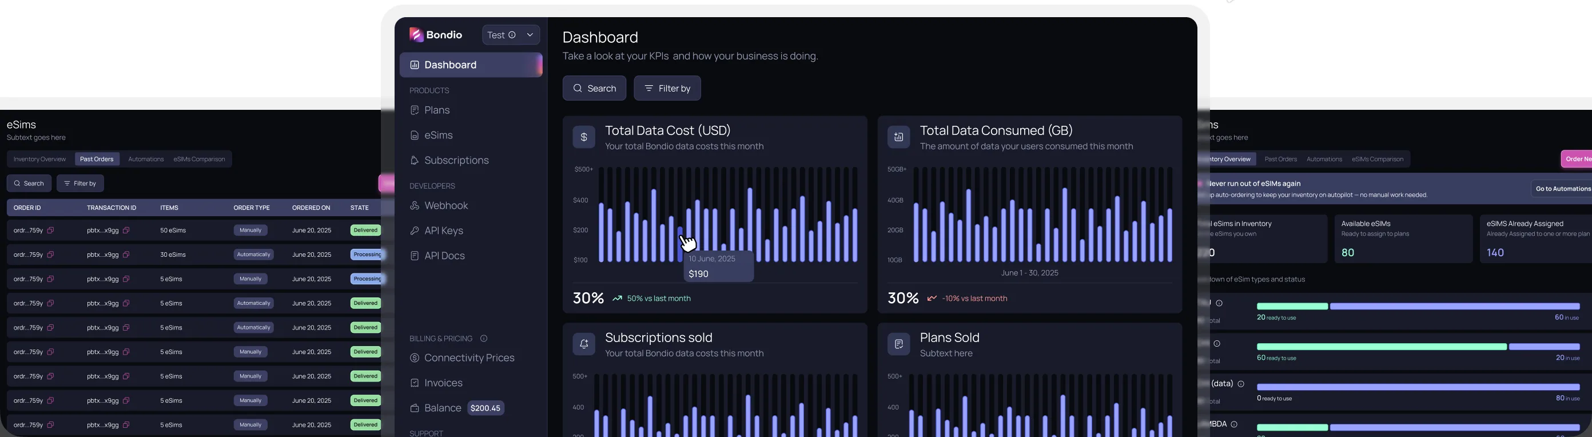Select Past Orders tab in right window
Viewport: 1592px width, 437px height.
click(1280, 160)
